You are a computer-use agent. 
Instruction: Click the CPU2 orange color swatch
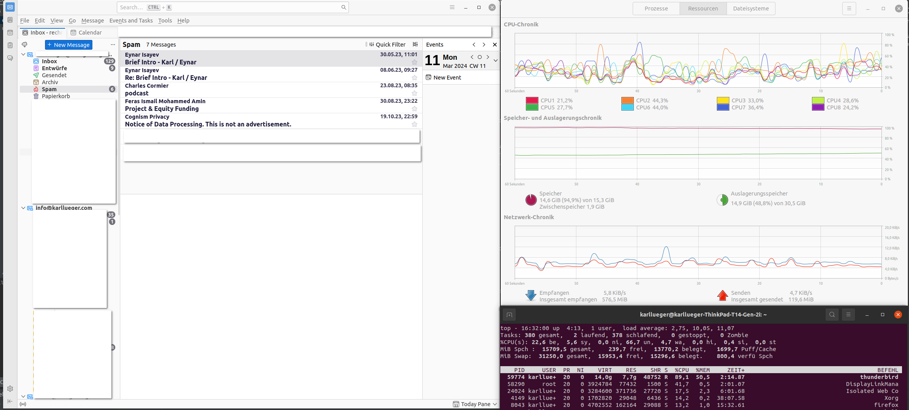pyautogui.click(x=627, y=100)
